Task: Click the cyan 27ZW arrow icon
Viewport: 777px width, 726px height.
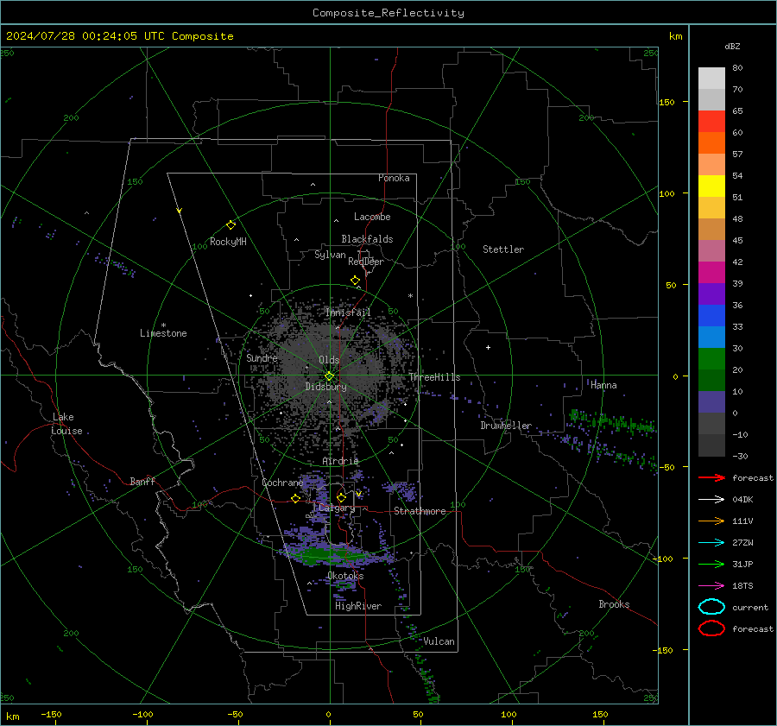Action: click(711, 543)
